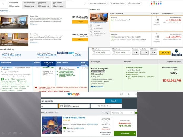Open trivago Check-out date Wednesday 12/05/18

(74, 106)
